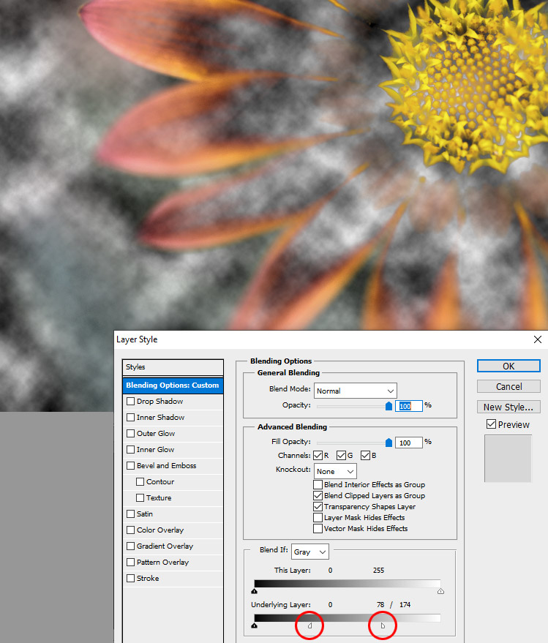Toggle the R channel checkbox
The image size is (548, 643).
point(318,456)
